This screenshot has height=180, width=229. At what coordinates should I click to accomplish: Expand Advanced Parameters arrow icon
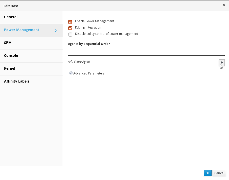point(71,73)
